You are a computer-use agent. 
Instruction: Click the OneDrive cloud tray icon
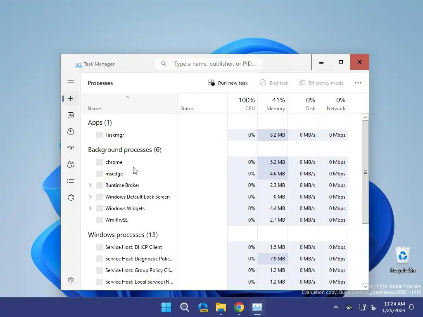click(349, 307)
